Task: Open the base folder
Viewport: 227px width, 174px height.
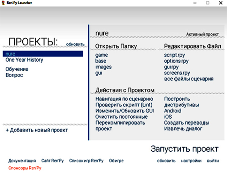Action: coord(101,61)
